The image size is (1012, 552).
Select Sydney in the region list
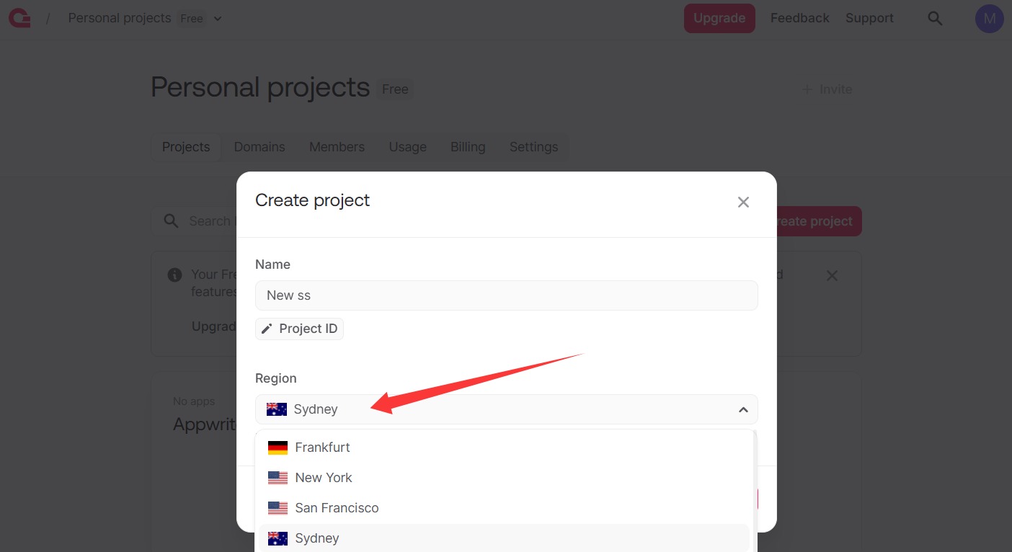coord(317,538)
